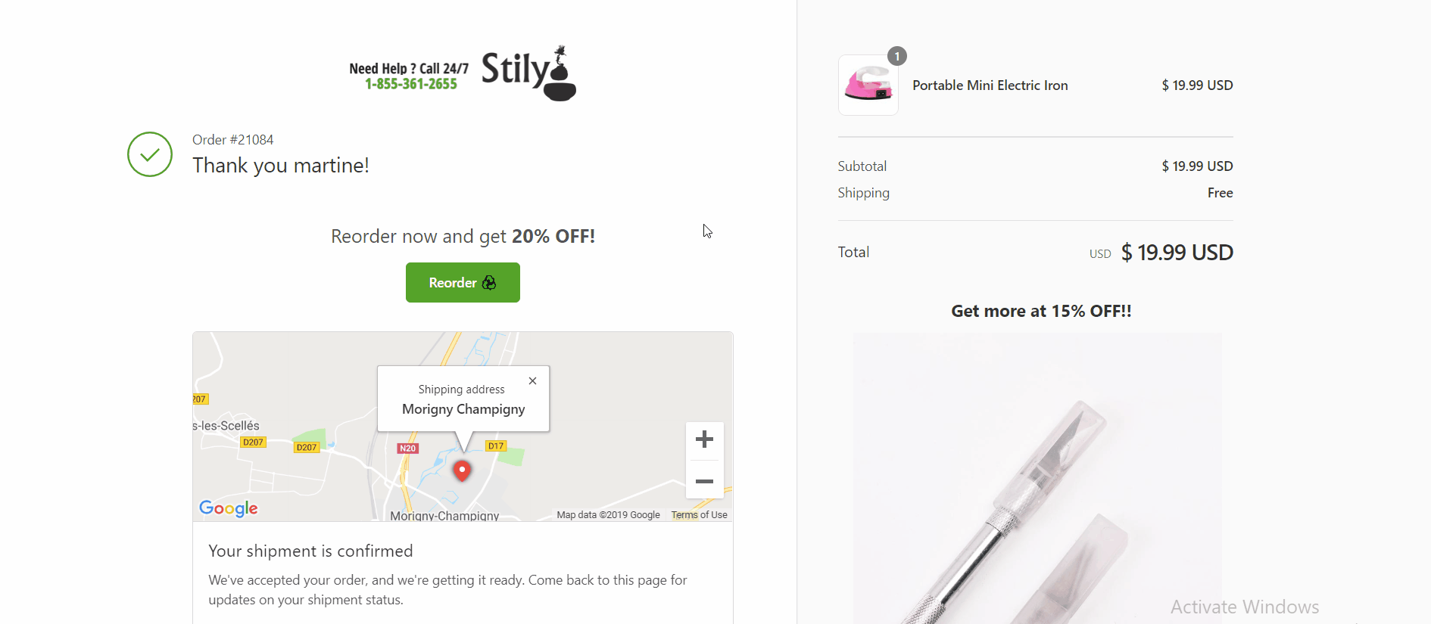Zoom in on the map
This screenshot has height=624, width=1431.
(x=704, y=439)
